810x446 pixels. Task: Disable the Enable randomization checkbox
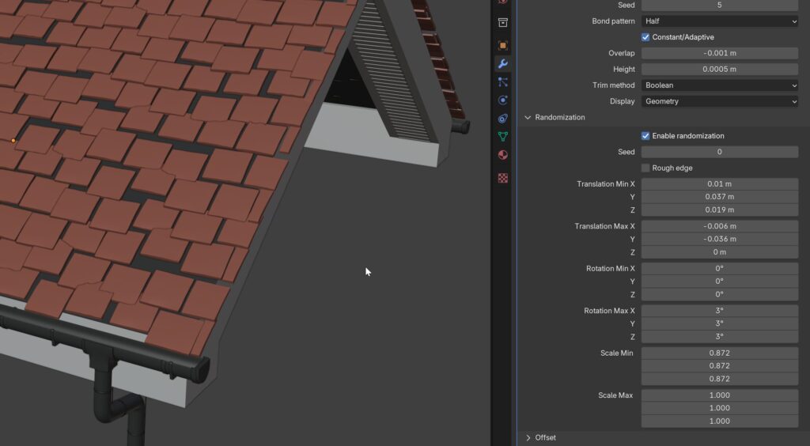click(x=645, y=136)
